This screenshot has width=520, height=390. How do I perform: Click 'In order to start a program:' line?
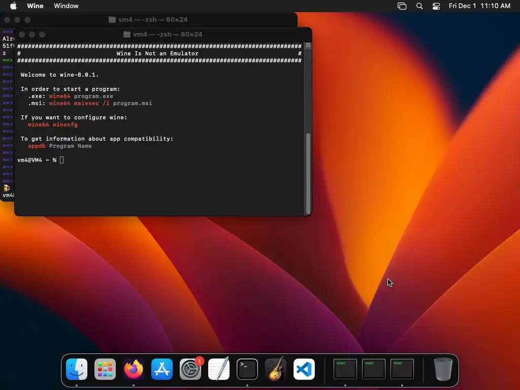click(x=70, y=89)
